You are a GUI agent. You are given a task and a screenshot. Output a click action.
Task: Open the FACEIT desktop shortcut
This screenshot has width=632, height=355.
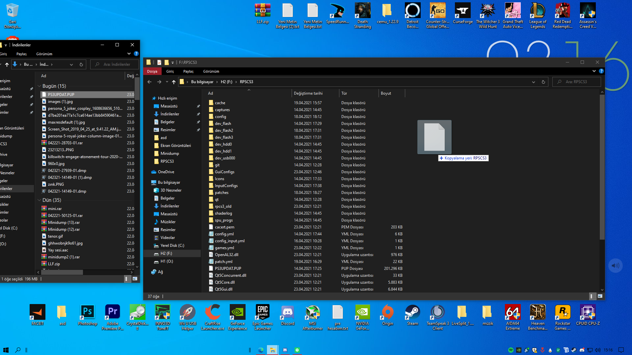click(38, 315)
